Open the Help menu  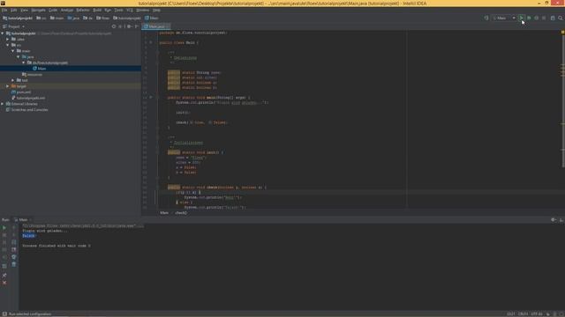click(x=156, y=10)
